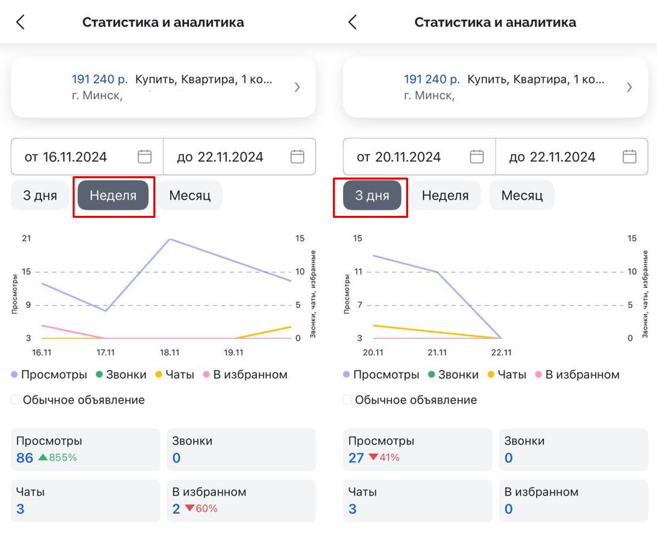Open the Просмотры 86 stat card
This screenshot has height=536, width=657.
pos(85,449)
